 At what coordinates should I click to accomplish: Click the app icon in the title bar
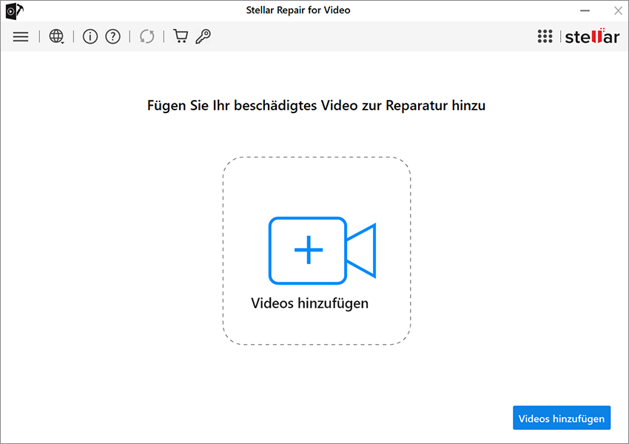click(x=15, y=11)
